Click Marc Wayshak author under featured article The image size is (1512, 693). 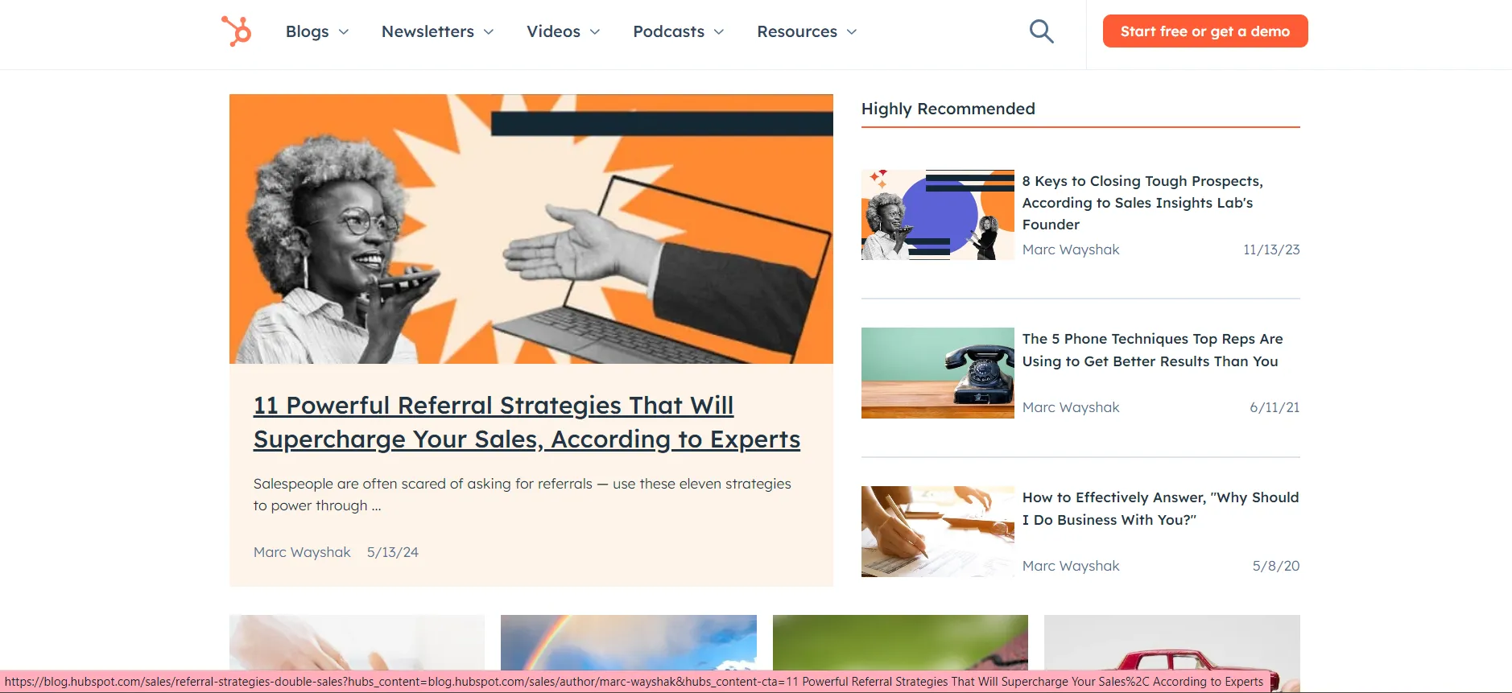[x=302, y=552]
